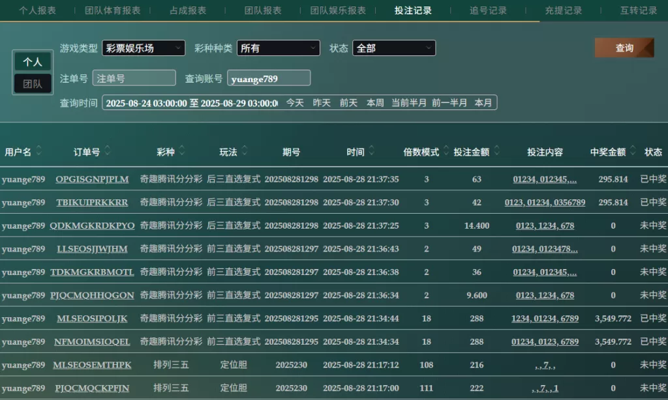View bet content 01234, 0123, 6789
Screen dimensions: 668x400
pos(545,342)
